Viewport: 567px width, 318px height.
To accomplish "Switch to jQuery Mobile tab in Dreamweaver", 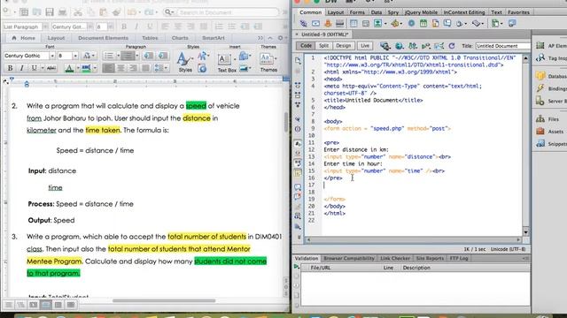I will point(421,12).
